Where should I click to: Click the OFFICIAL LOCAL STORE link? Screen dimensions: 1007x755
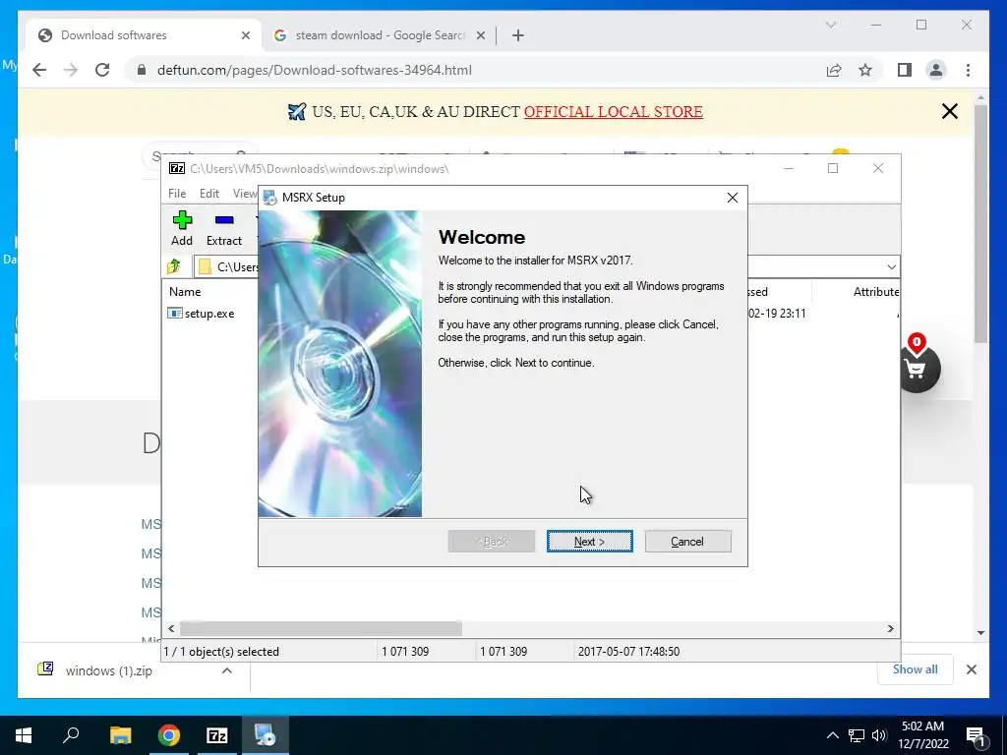[614, 112]
